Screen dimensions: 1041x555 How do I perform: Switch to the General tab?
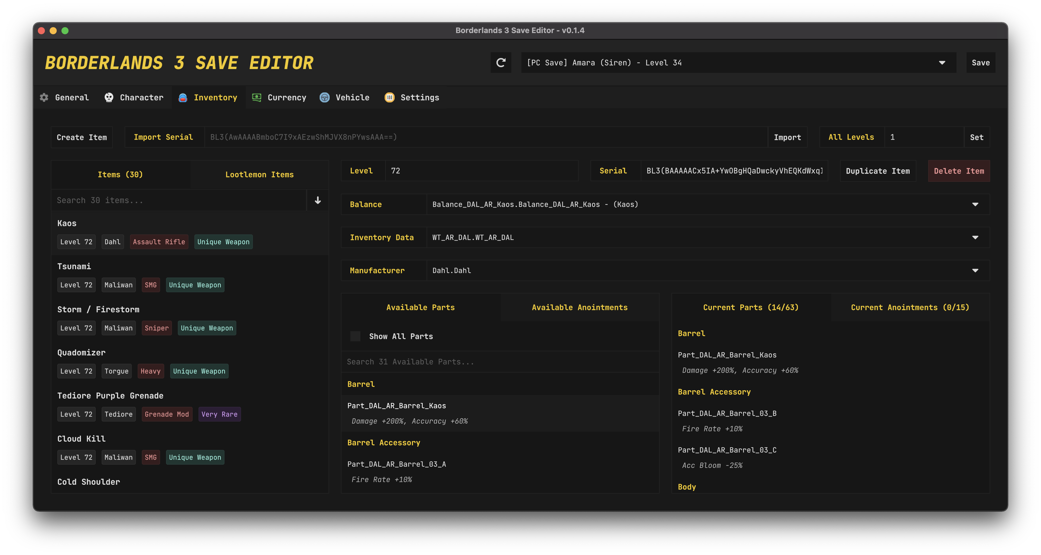[x=65, y=97]
